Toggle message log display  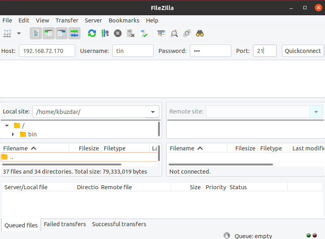click(x=36, y=33)
